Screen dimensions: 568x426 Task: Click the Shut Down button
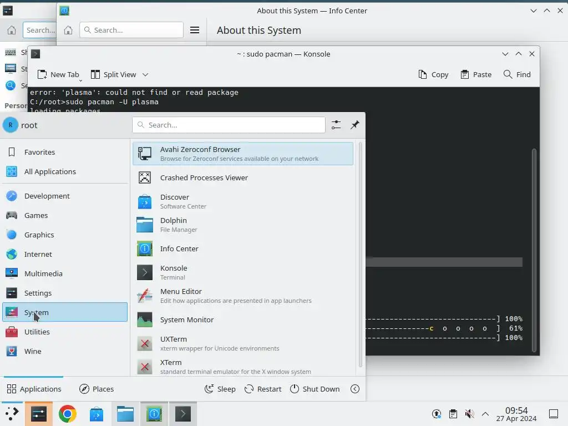pyautogui.click(x=315, y=389)
